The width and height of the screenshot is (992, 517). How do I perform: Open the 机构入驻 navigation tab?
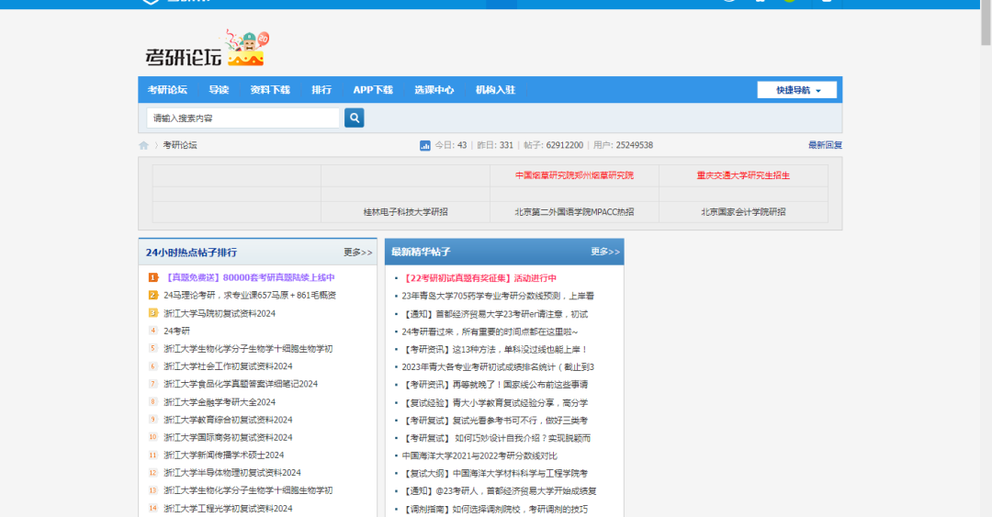[x=495, y=90]
